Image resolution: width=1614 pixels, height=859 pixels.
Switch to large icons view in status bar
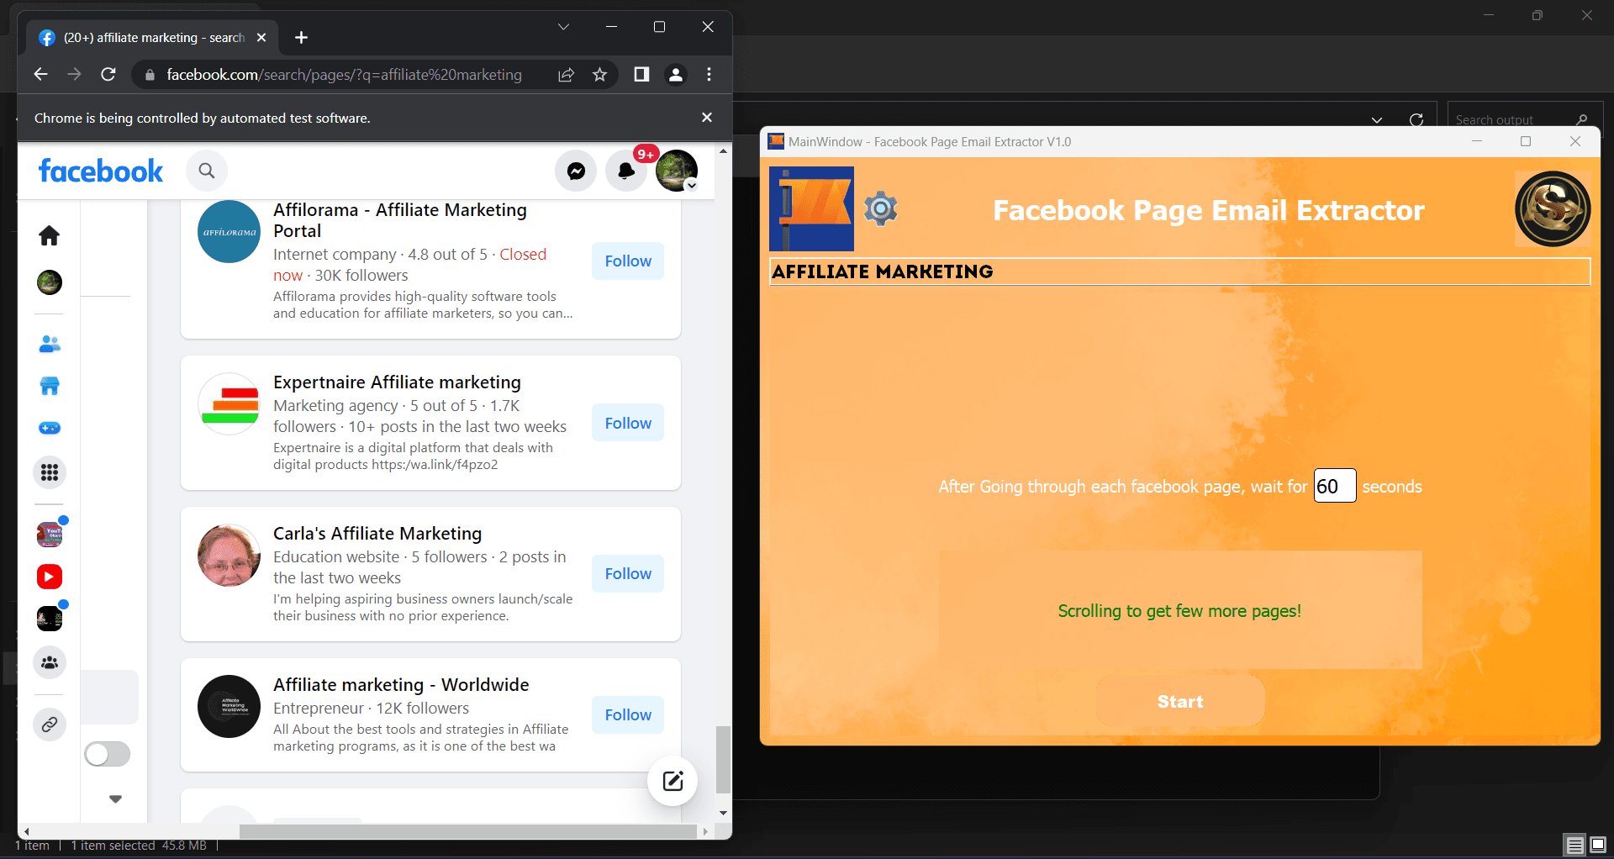click(1598, 845)
